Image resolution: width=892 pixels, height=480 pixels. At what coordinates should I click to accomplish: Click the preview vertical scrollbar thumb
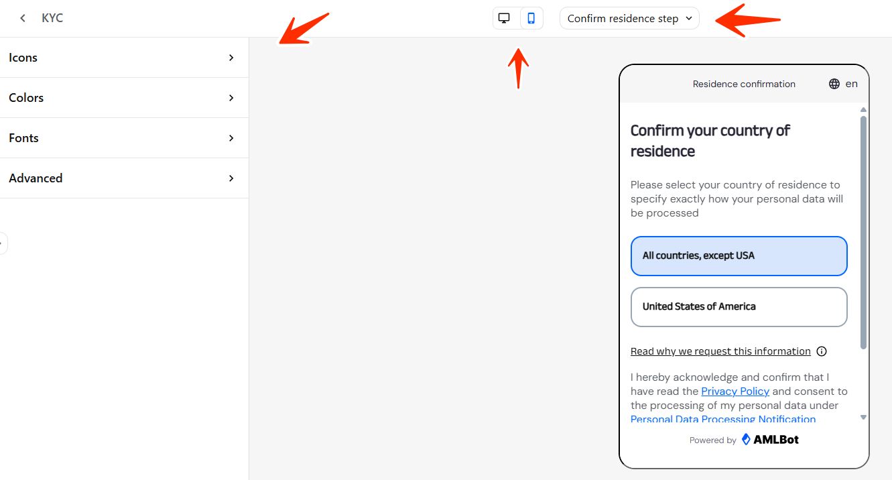(863, 231)
